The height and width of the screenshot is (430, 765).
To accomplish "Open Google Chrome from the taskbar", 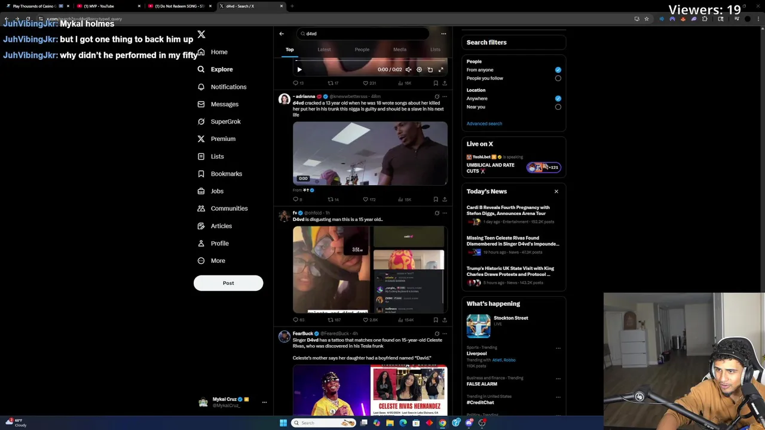I will [442, 423].
